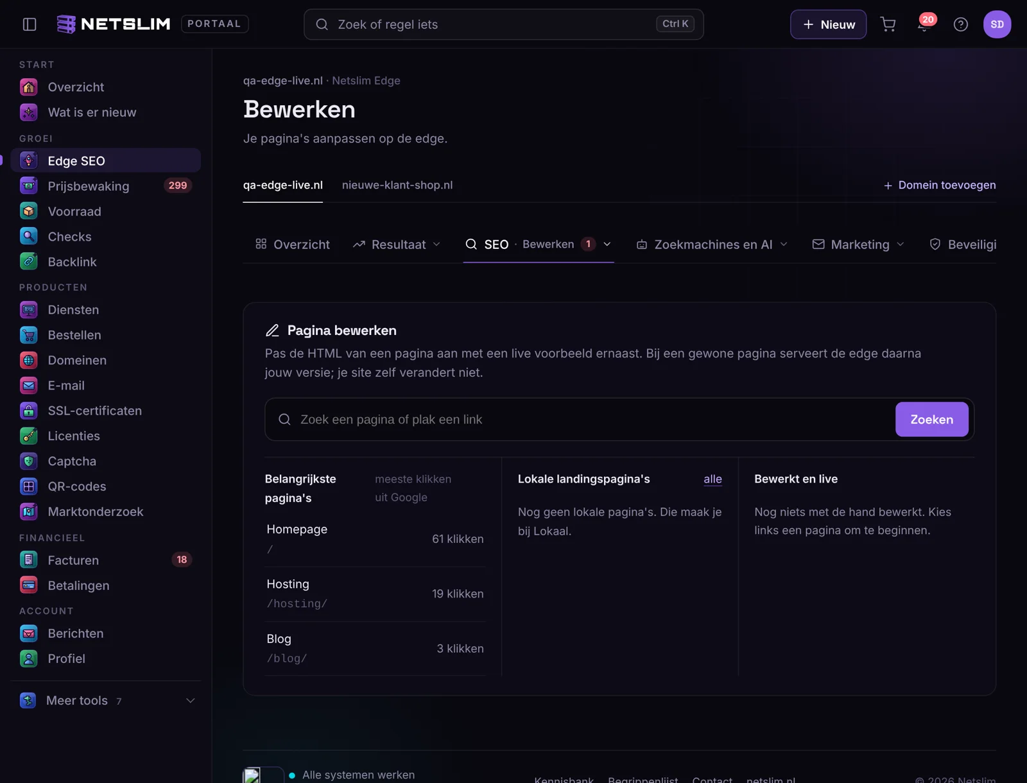Click the Domein toevoegen link
1027x783 pixels.
pos(940,185)
